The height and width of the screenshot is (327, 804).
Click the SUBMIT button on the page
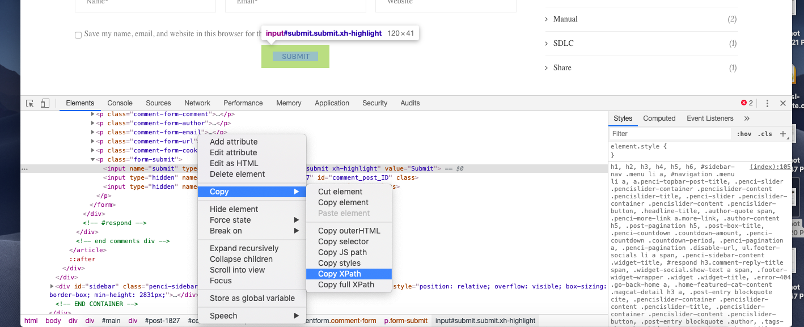pos(295,56)
